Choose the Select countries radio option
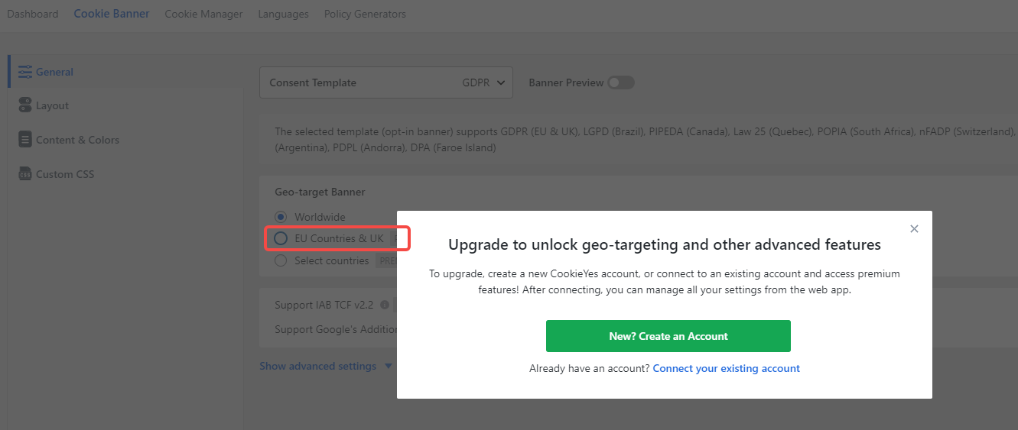 click(281, 260)
